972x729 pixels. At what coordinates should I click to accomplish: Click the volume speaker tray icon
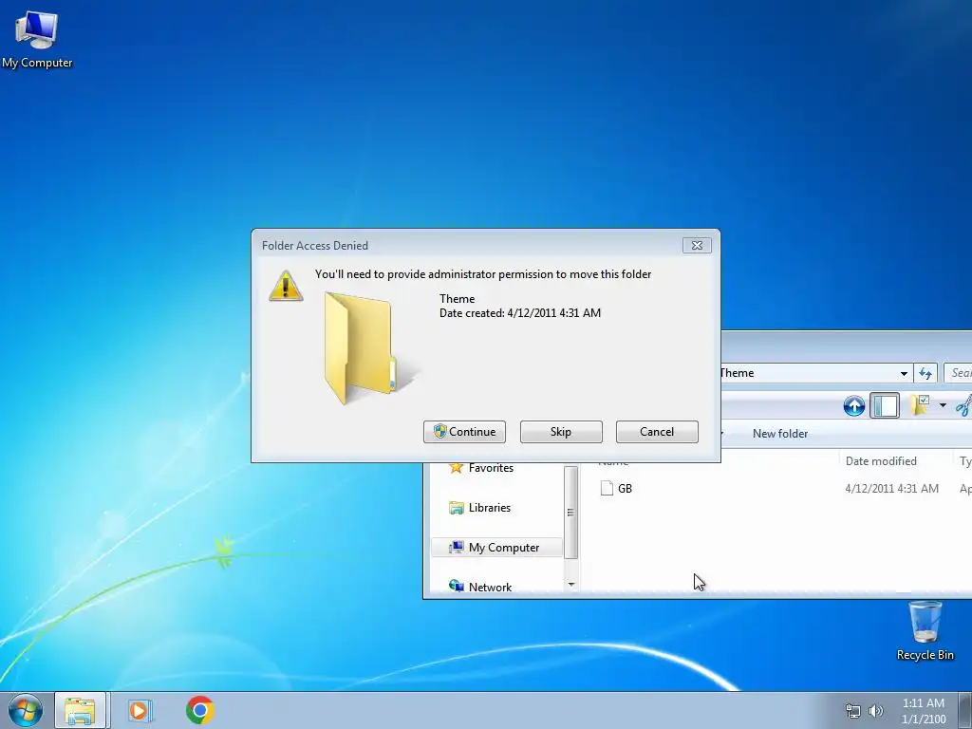876,711
